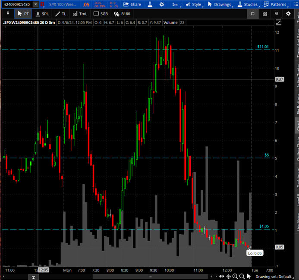Open the Trade side tab
Image resolution: width=299 pixels, height=280 pixels.
coord(297,17)
